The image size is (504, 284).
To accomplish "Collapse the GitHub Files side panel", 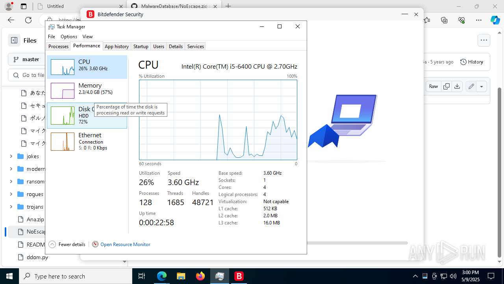I will point(14,40).
